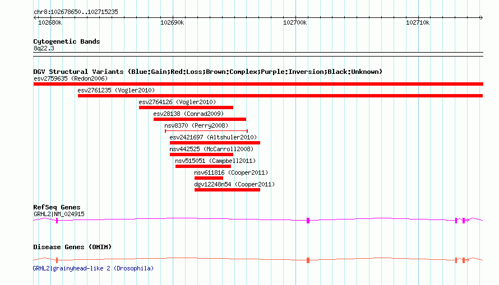
Task: Open esv28138 (Conrad2009) variant
Action: [x=188, y=114]
